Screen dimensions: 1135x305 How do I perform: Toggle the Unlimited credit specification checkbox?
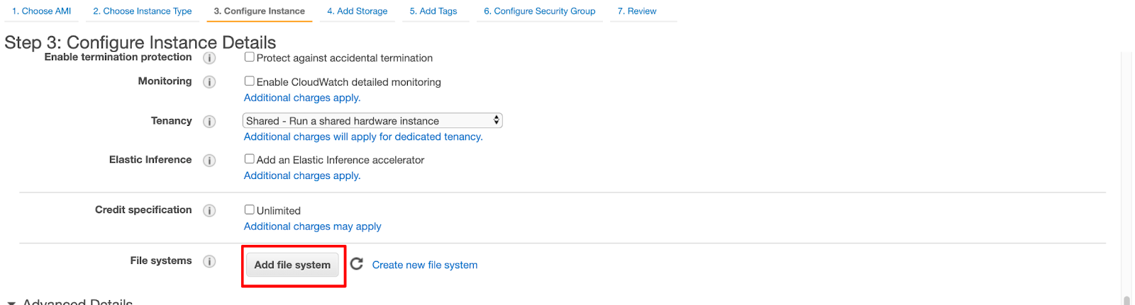click(250, 210)
